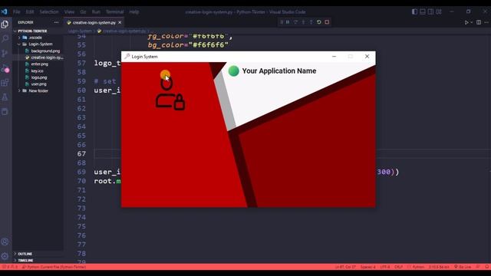Viewport: 491px width, 276px height.
Task: Open editor more actions menu
Action: 486,22
